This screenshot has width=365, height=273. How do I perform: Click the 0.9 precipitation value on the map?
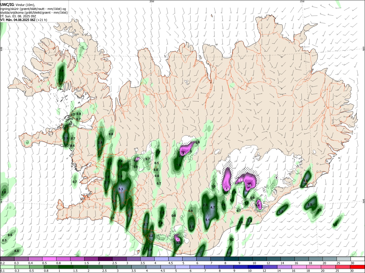point(252,198)
